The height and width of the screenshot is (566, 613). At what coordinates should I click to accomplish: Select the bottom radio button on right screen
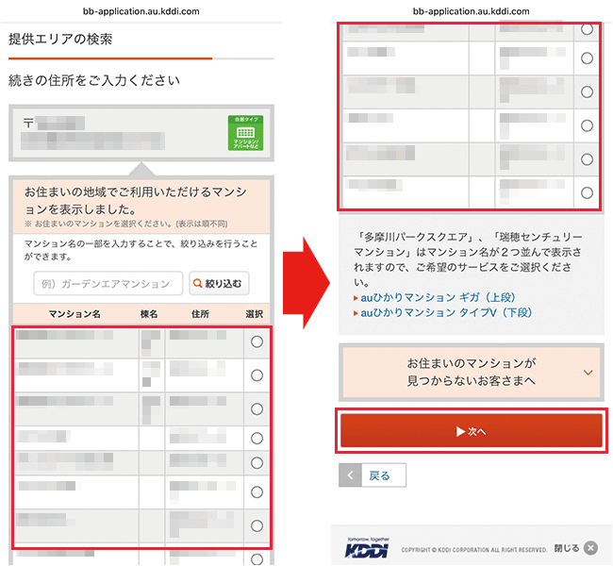(x=587, y=193)
